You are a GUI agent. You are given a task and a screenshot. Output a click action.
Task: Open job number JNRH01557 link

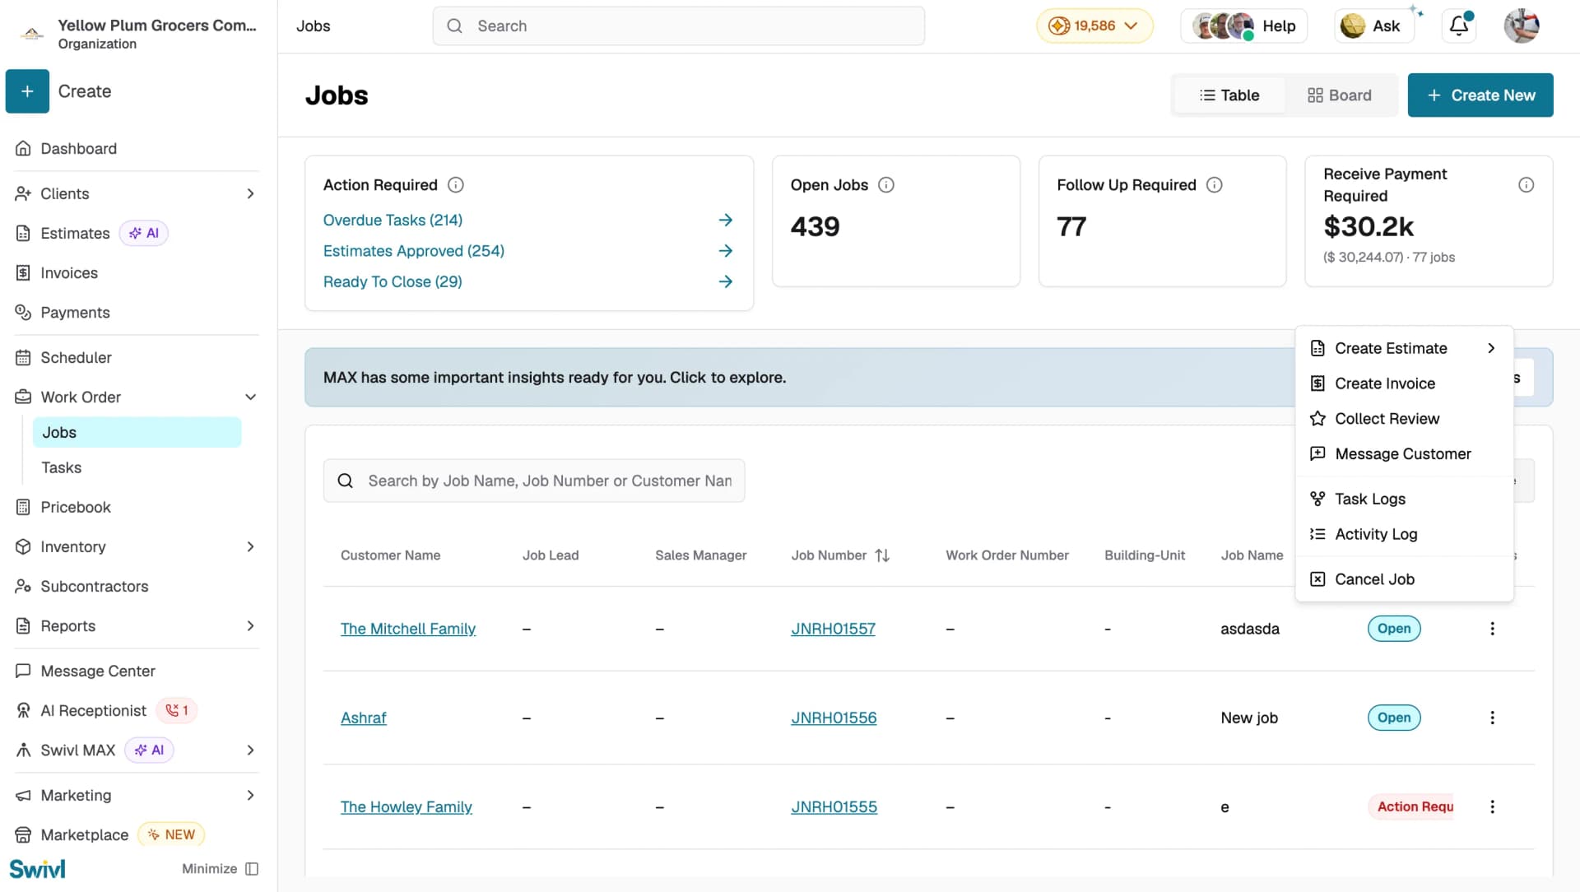(833, 630)
